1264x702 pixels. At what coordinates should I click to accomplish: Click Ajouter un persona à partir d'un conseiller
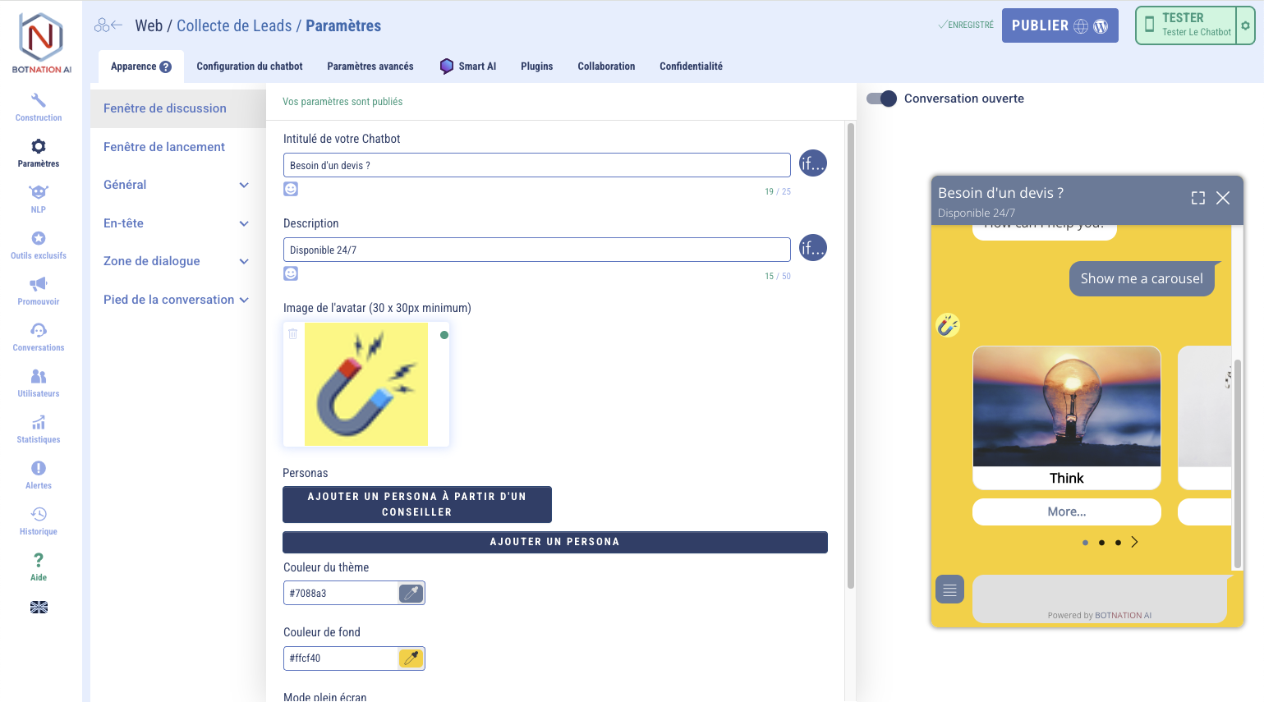click(x=417, y=504)
